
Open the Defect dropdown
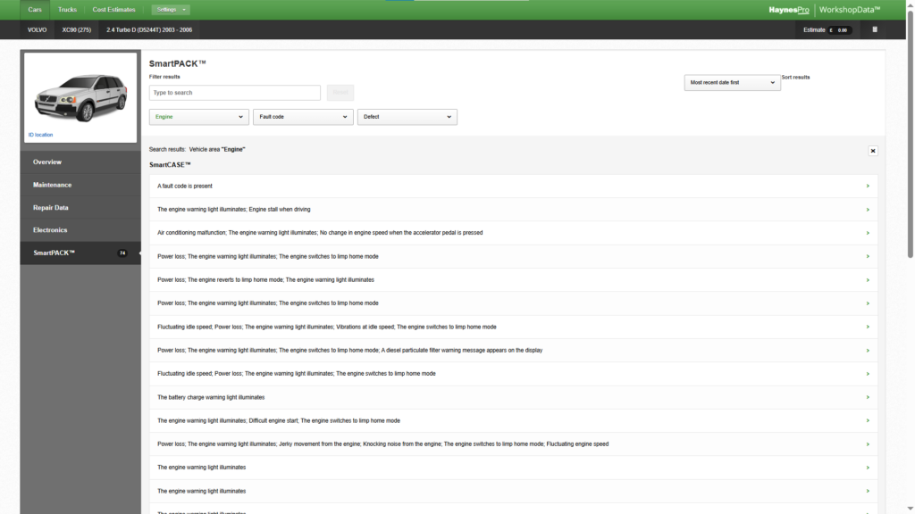407,117
